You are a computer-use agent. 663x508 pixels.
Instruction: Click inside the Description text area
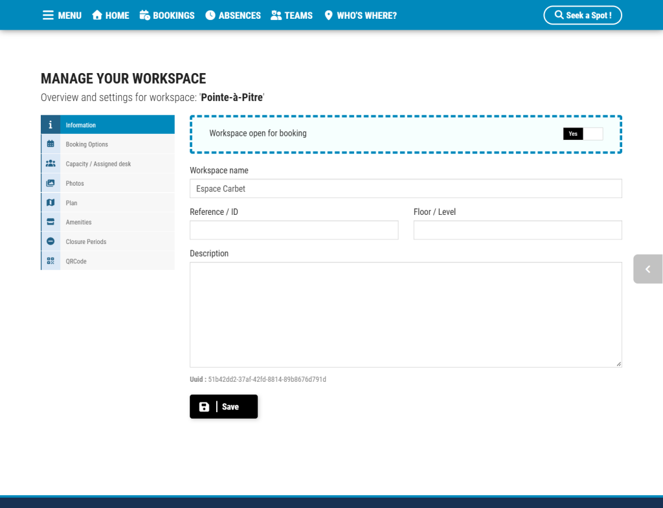coord(405,315)
